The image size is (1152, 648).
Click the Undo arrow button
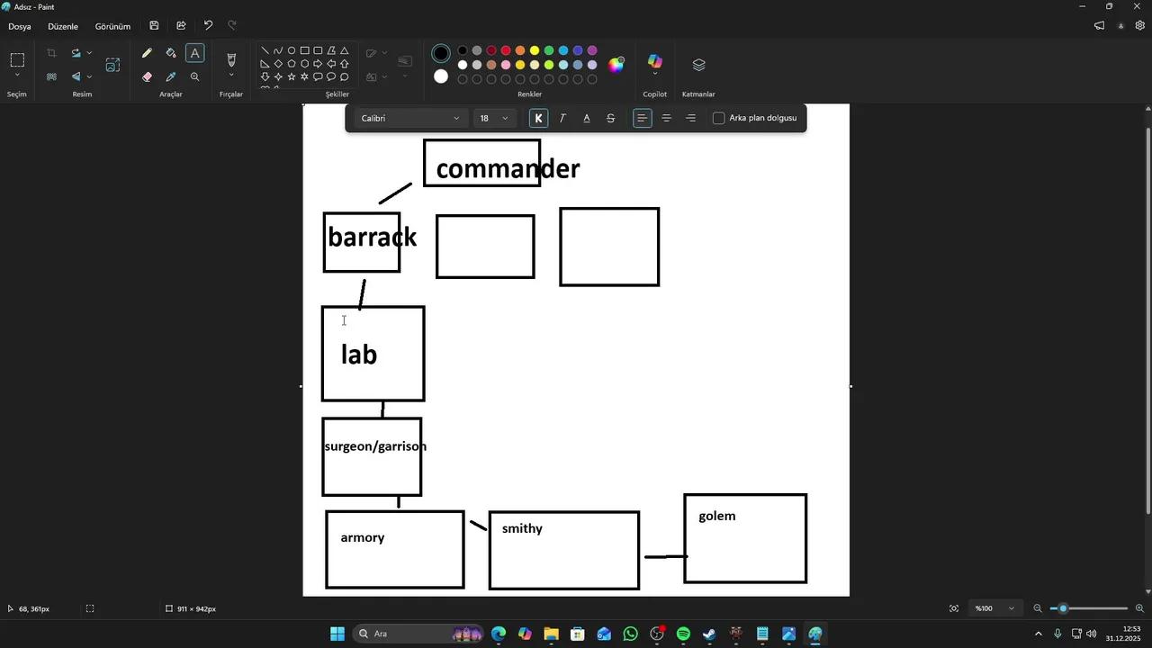pyautogui.click(x=207, y=24)
